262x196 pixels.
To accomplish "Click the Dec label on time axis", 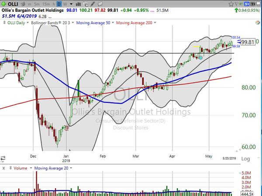I will (x=33, y=156).
